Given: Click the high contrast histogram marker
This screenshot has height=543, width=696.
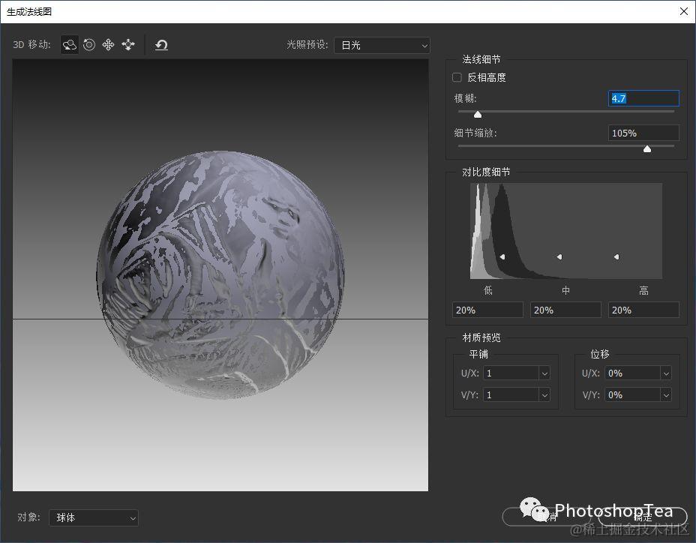Looking at the screenshot, I should pos(616,256).
